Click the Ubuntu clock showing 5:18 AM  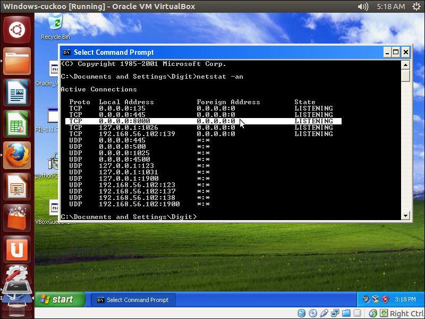click(391, 6)
